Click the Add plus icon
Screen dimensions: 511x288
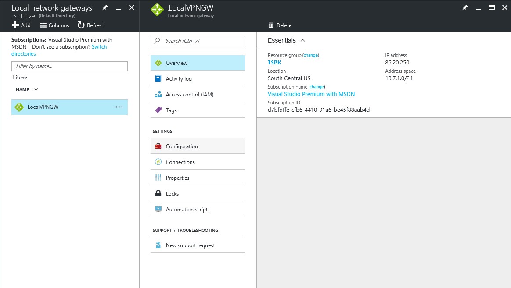tap(15, 25)
